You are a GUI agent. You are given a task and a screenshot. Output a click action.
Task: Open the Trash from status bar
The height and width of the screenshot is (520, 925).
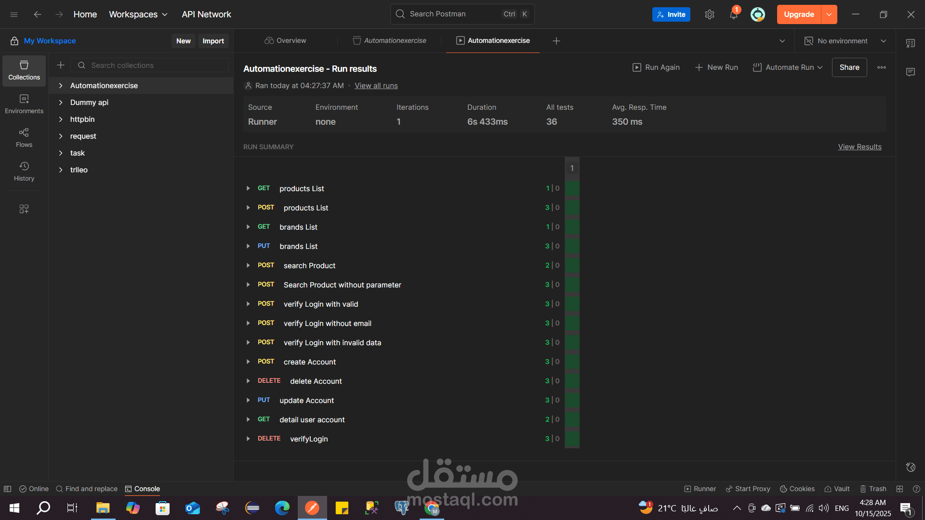click(873, 489)
